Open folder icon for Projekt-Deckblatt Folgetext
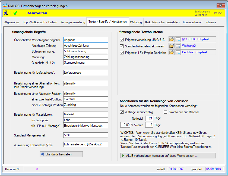The image size is (228, 176). click(x=171, y=52)
